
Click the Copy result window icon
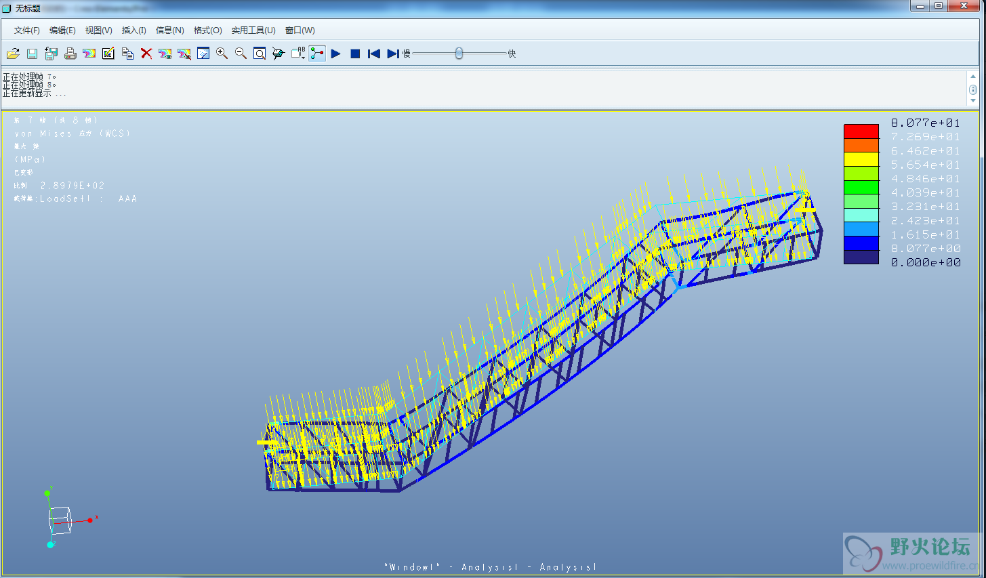(x=127, y=54)
